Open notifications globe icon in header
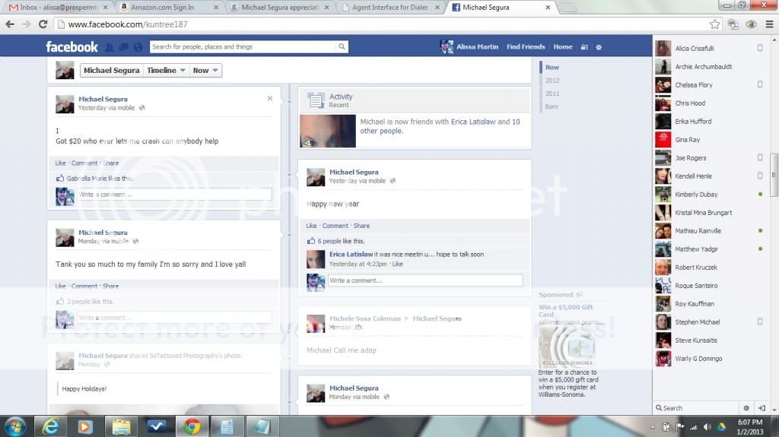This screenshot has height=437, width=779. [138, 47]
